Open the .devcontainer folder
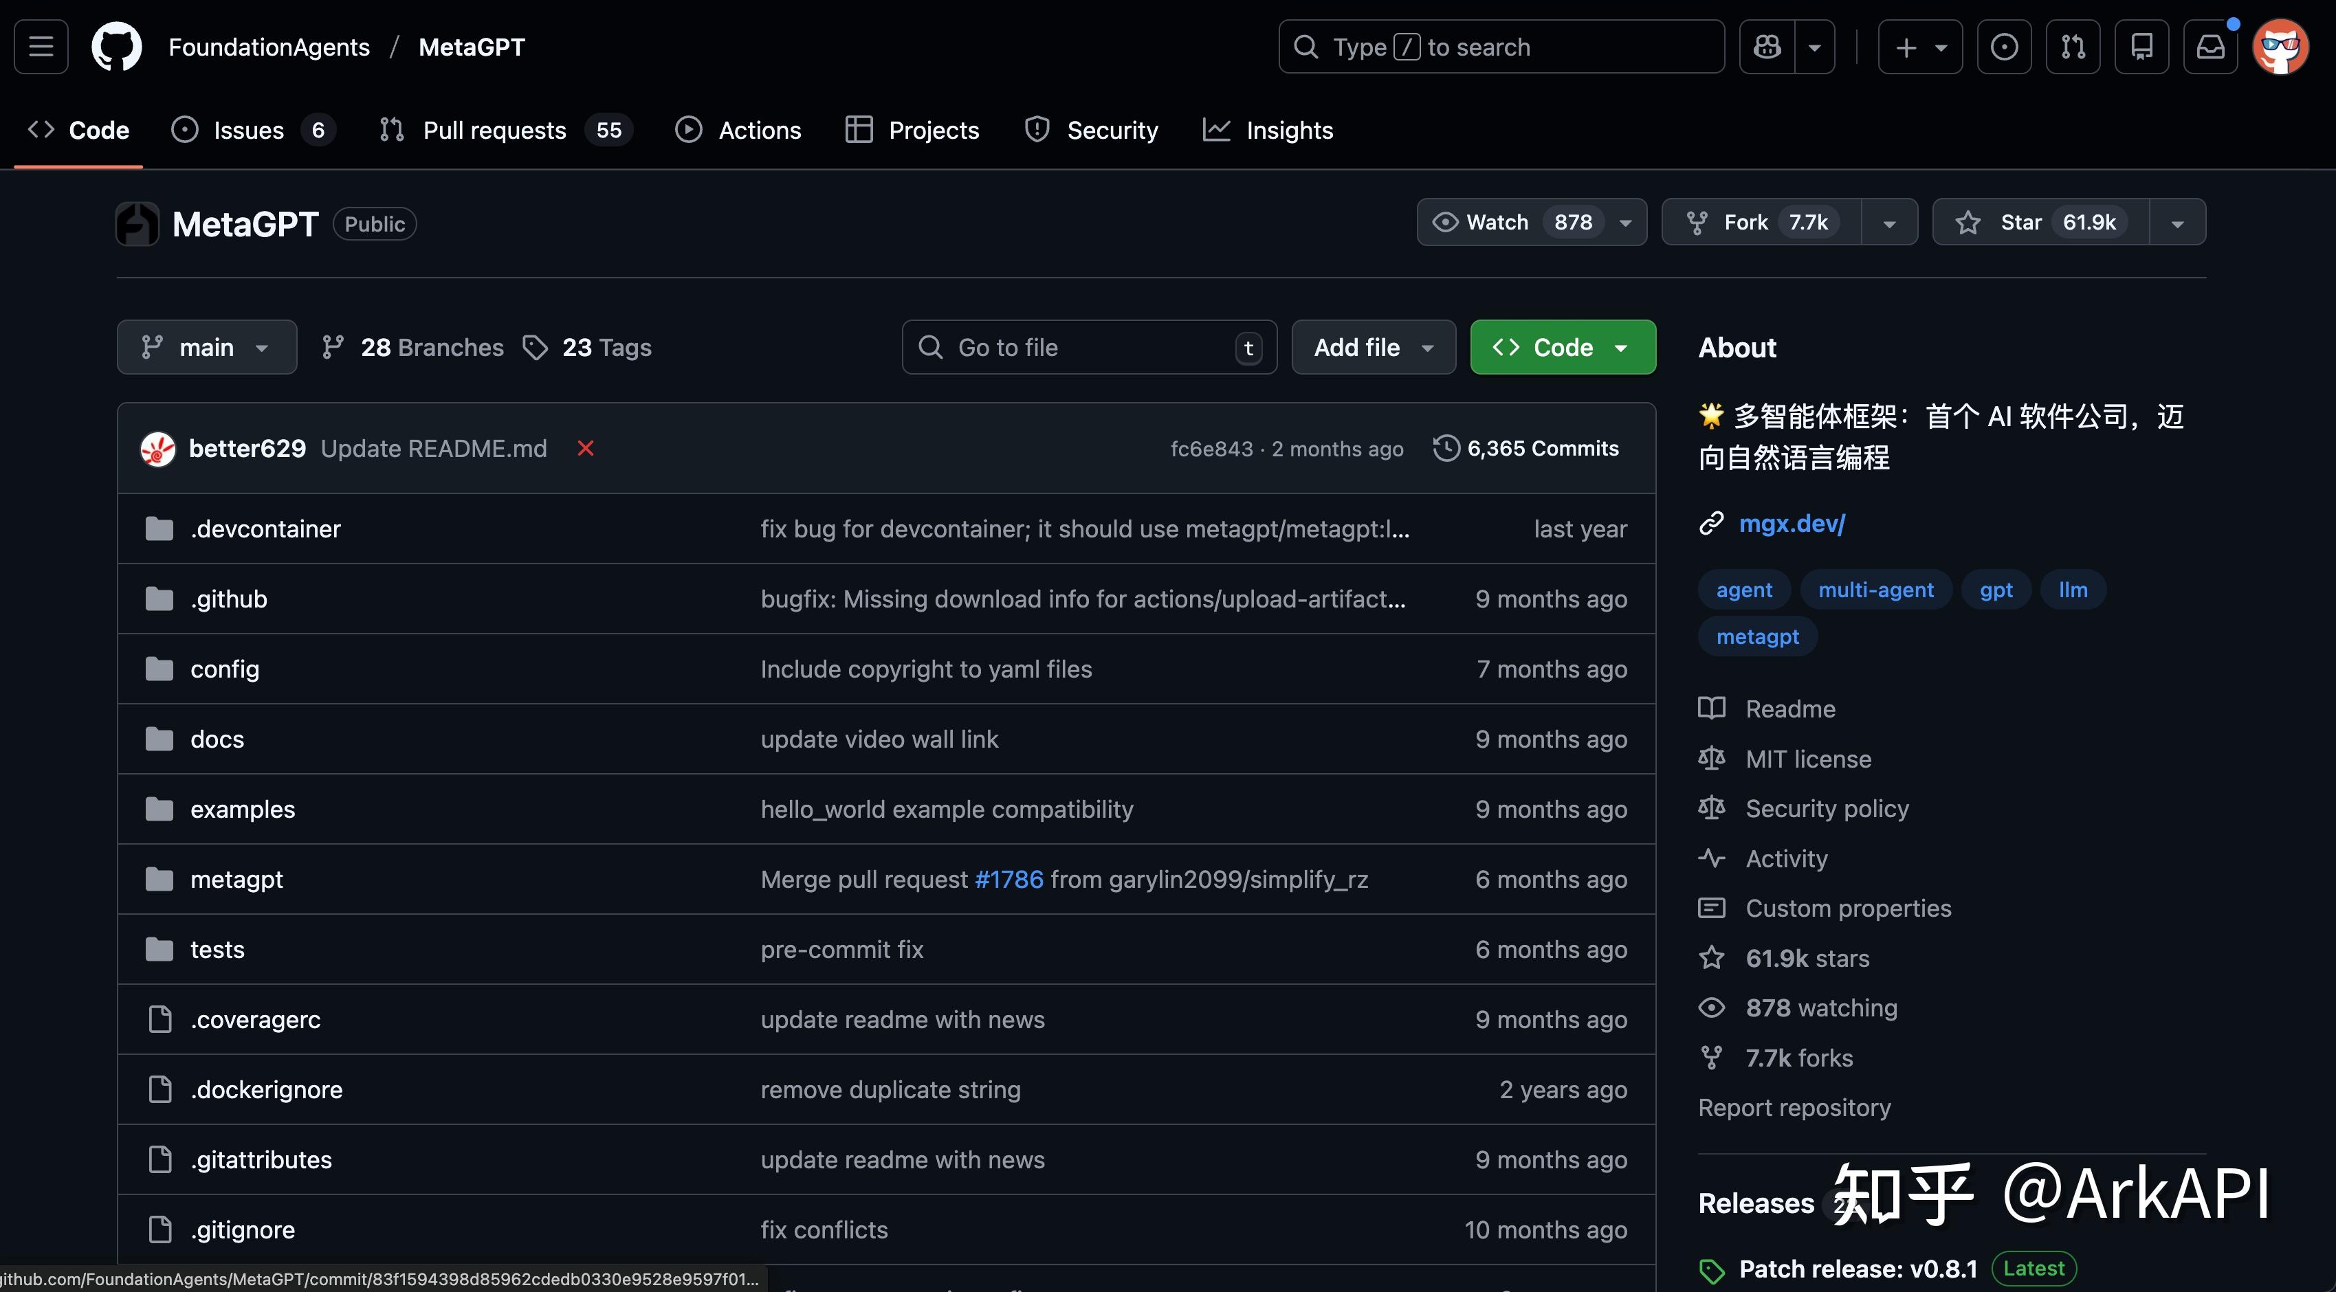Viewport: 2336px width, 1292px height. [265, 528]
